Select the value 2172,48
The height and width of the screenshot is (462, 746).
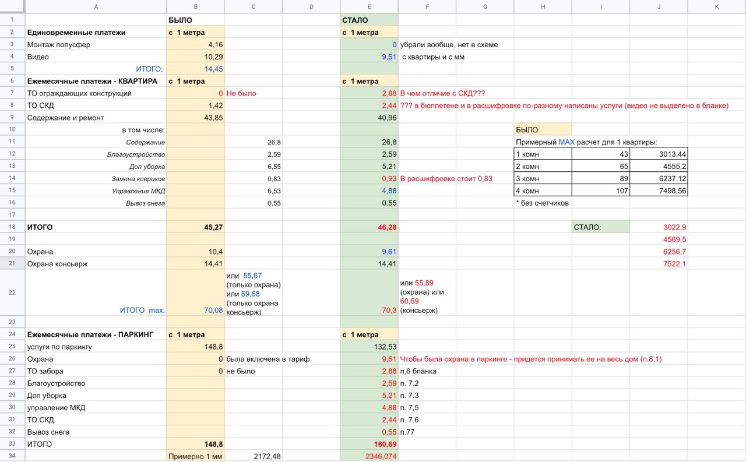(254, 456)
